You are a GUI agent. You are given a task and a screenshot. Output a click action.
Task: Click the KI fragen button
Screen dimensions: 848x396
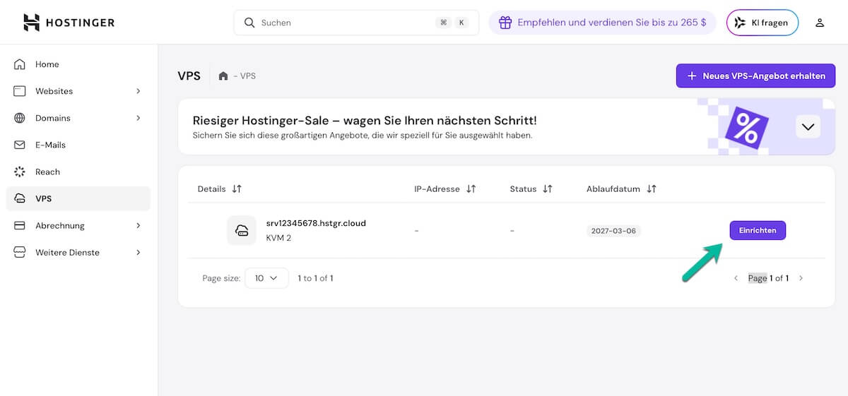(762, 23)
